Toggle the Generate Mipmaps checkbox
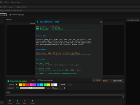Image resolution: width=140 pixels, height=105 pixels. (10, 15)
